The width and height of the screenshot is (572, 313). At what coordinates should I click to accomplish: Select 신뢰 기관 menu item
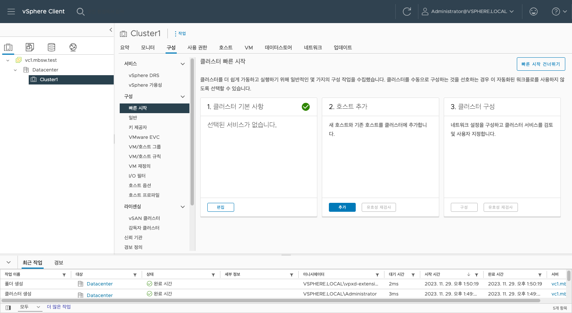(x=133, y=237)
